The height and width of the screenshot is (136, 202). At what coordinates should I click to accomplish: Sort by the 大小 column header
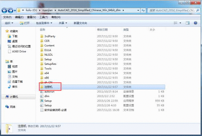[152, 30]
